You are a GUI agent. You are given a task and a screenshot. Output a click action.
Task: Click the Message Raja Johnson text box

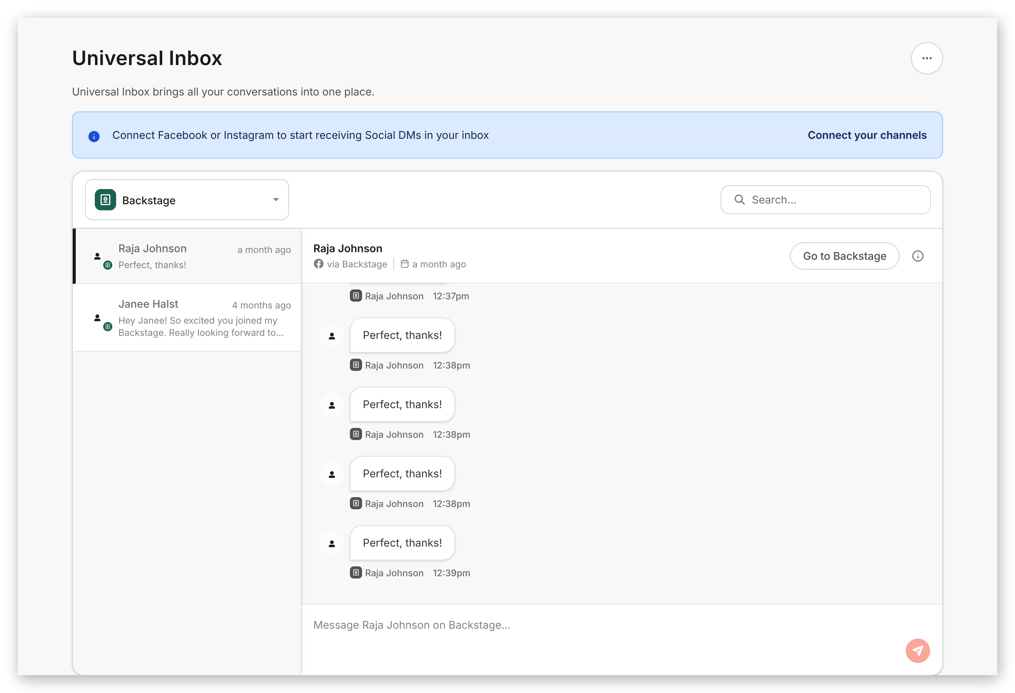pyautogui.click(x=622, y=639)
